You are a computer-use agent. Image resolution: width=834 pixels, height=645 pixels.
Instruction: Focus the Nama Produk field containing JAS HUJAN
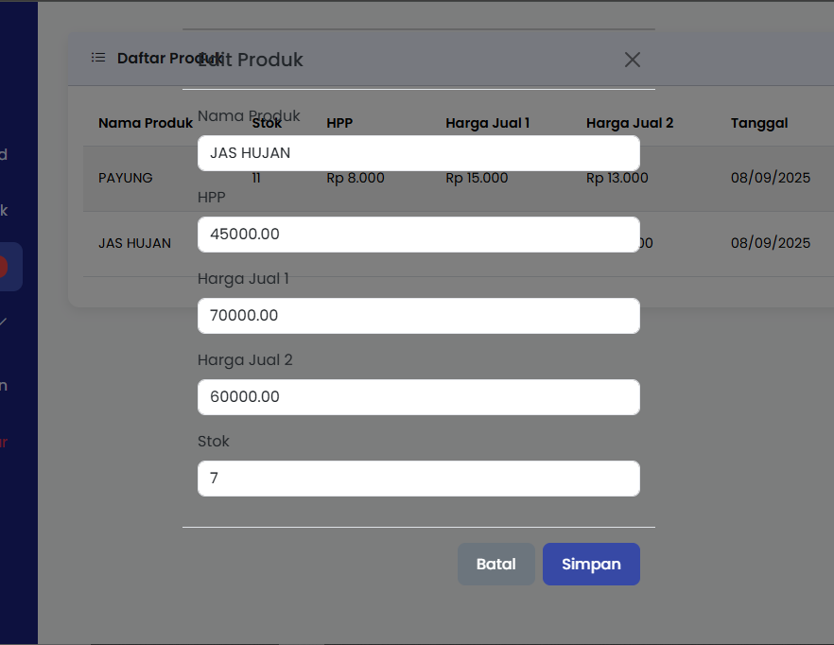418,153
